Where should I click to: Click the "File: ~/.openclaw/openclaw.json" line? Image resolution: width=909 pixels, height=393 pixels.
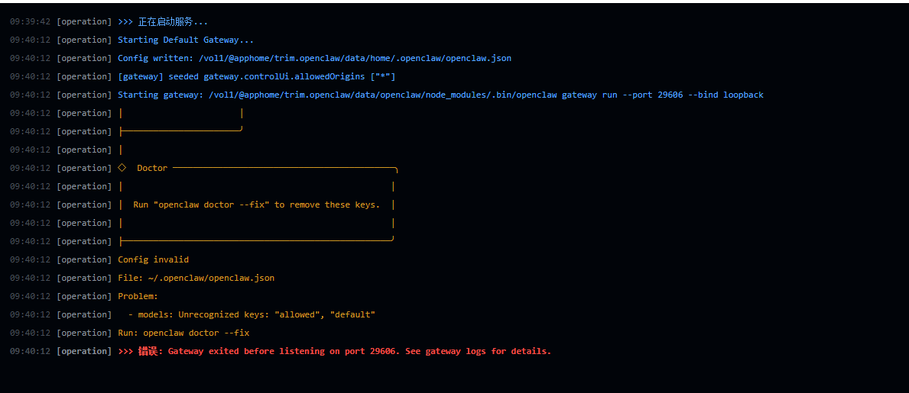point(196,279)
